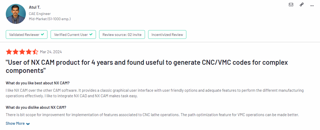Click the Mar 24, 2024 review date
320x130 pixels.
tap(51, 52)
